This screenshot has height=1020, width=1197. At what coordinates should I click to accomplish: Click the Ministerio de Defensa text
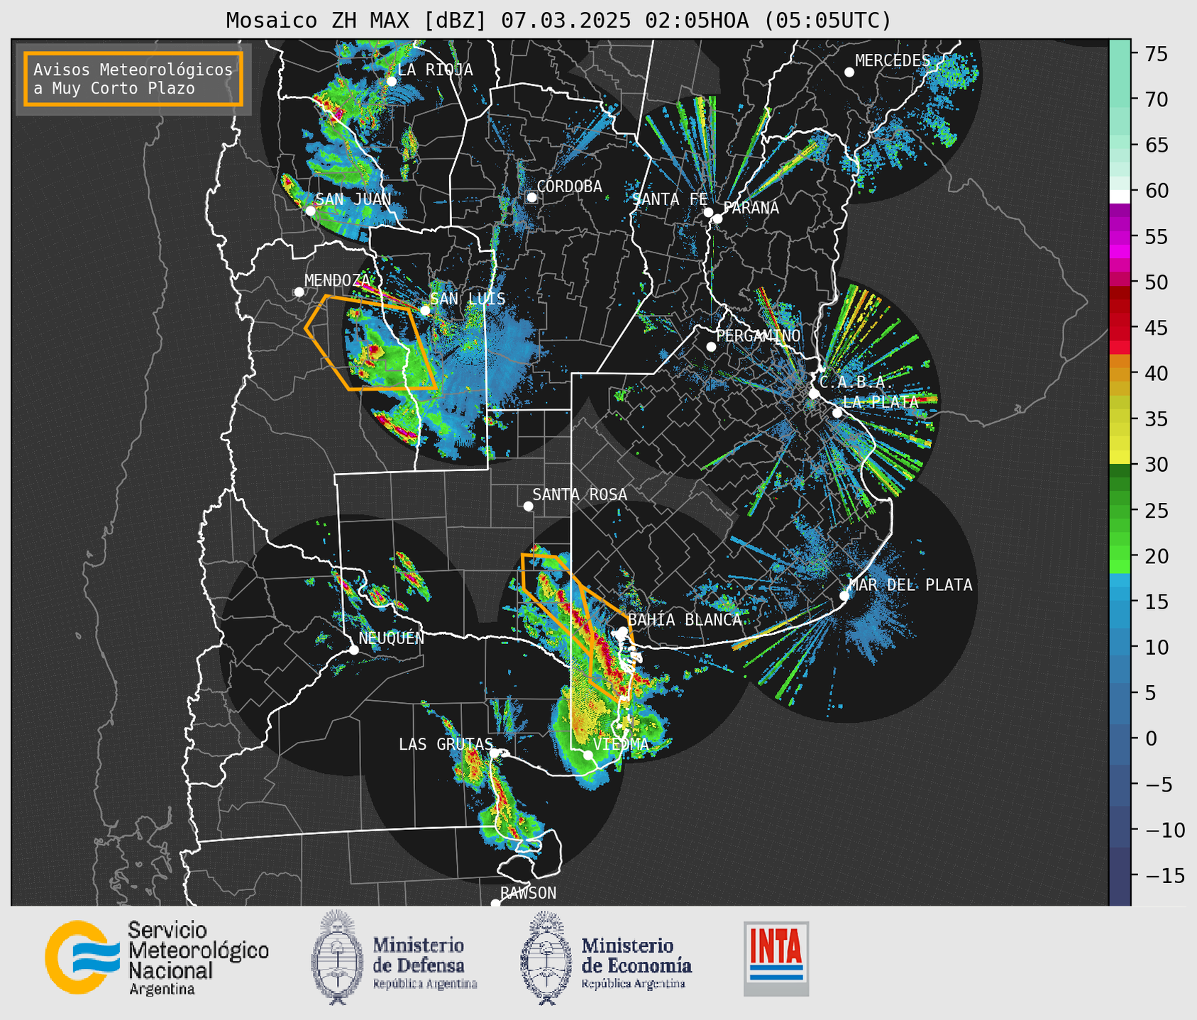425,962
